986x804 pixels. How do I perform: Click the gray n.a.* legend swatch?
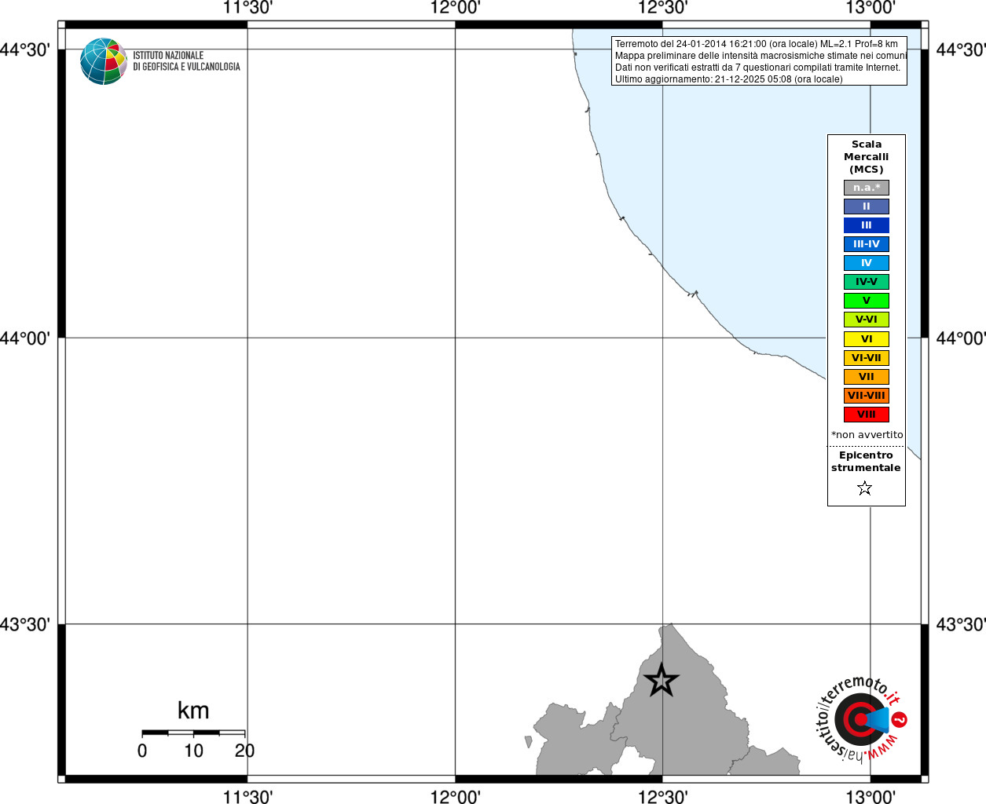click(x=867, y=188)
